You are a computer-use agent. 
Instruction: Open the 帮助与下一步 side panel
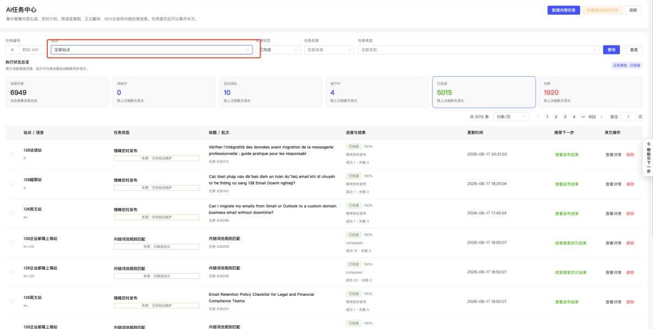point(648,157)
